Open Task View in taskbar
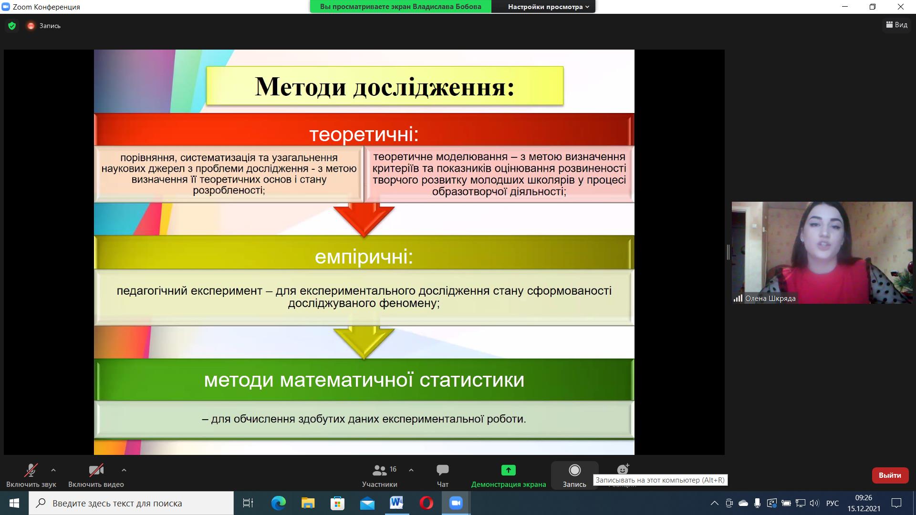 click(x=248, y=503)
